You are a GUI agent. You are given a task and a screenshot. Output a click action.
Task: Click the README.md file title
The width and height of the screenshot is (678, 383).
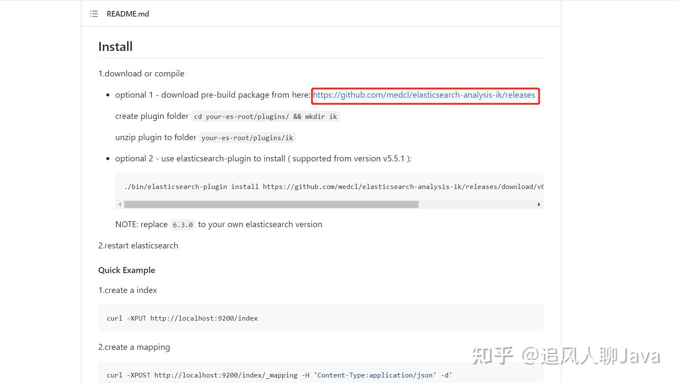tap(128, 14)
